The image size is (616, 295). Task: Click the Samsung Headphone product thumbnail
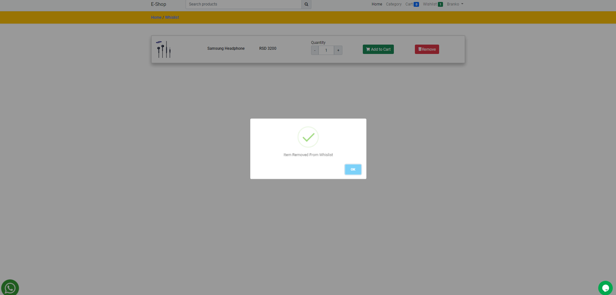click(163, 48)
